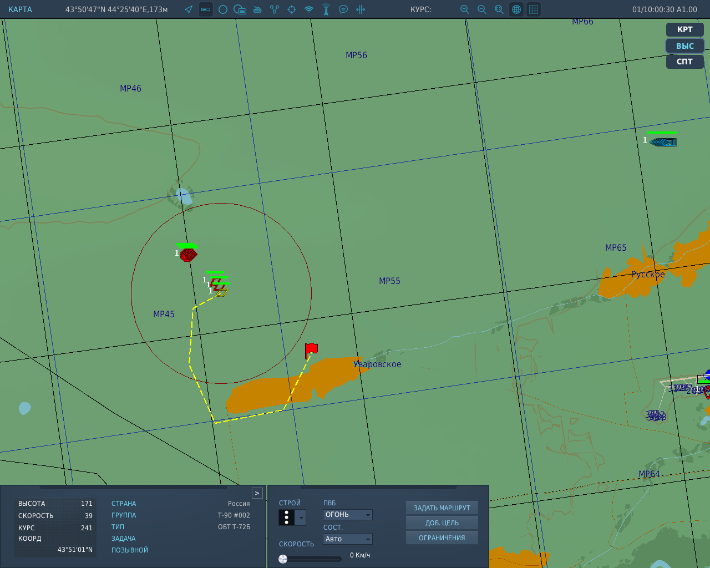The image size is (710, 568).
Task: Toggle the grid overlay button
Action: click(534, 9)
